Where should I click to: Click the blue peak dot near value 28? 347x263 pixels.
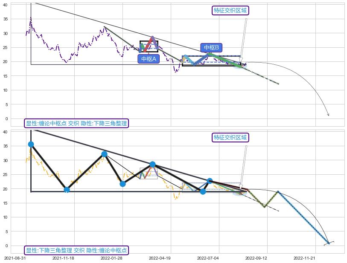[152, 165]
